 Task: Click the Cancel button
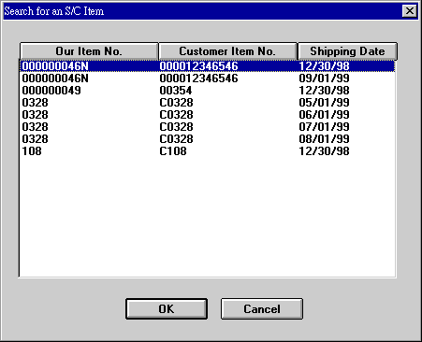(262, 308)
